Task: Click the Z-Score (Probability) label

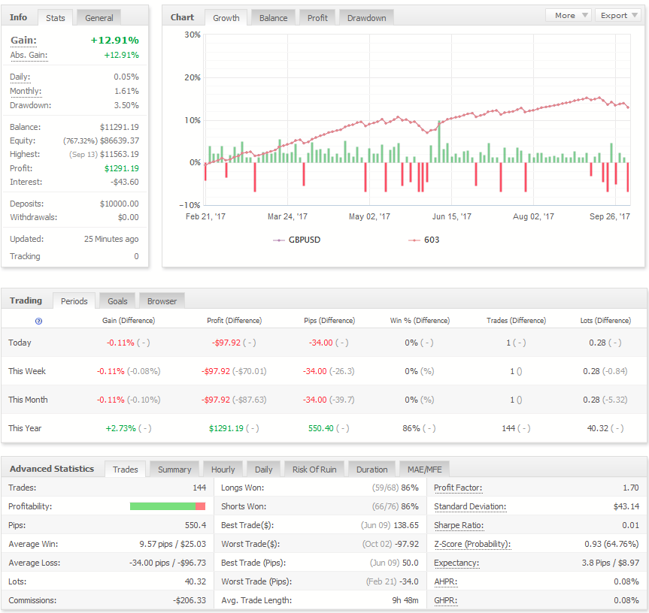Action: [472, 544]
